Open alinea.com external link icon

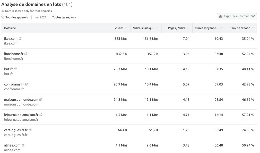coord(23,145)
